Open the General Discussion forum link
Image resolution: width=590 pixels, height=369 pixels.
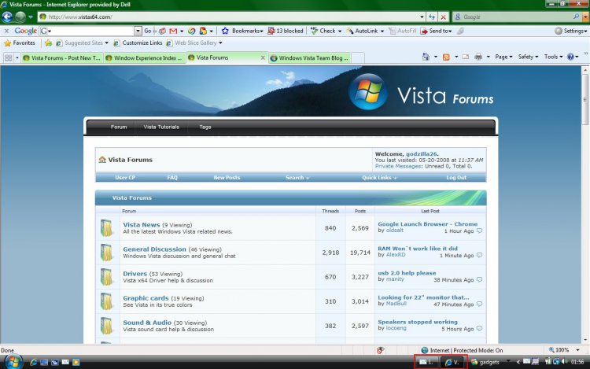(154, 249)
